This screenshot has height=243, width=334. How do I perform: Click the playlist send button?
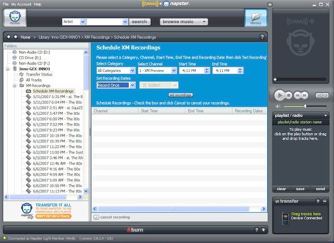click(x=320, y=189)
